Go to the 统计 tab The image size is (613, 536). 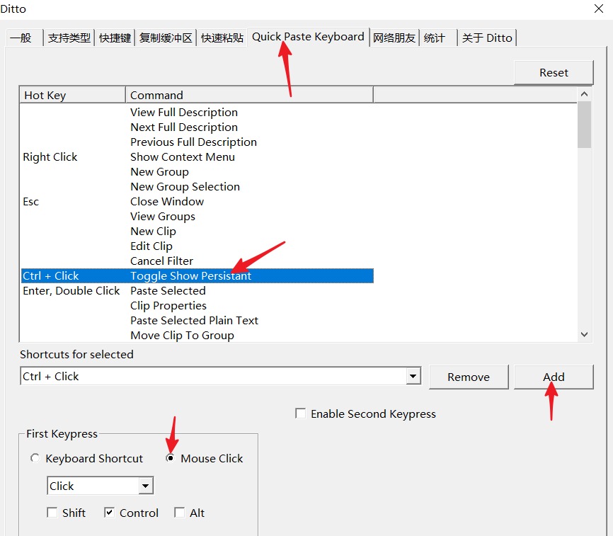tap(434, 38)
